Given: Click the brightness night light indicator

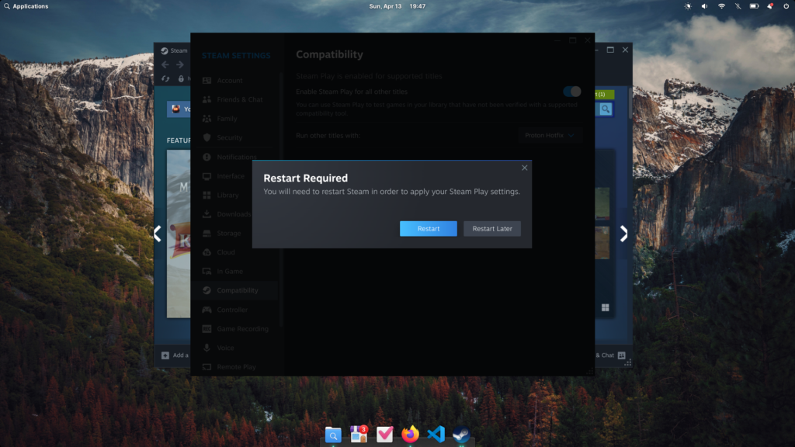Looking at the screenshot, I should (688, 6).
